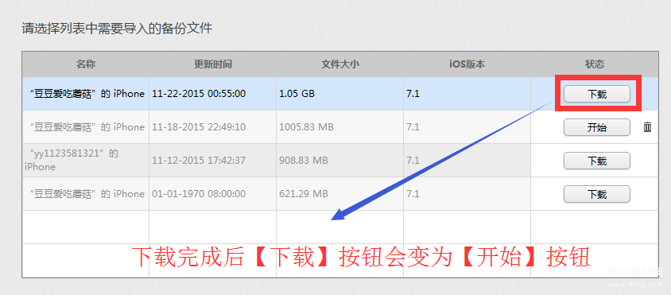
Task: Click the 1005.83 MB file size cell
Action: tap(339, 127)
